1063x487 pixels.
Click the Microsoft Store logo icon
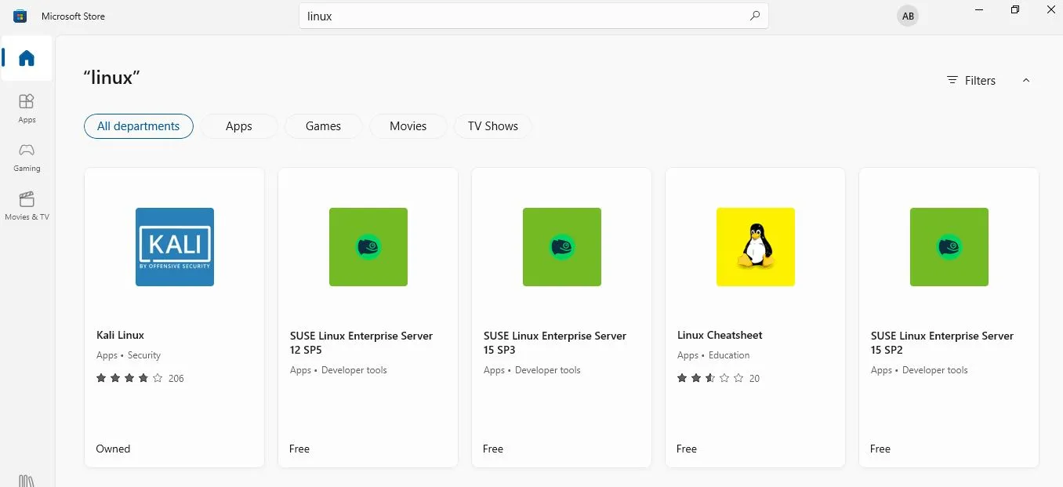click(20, 16)
